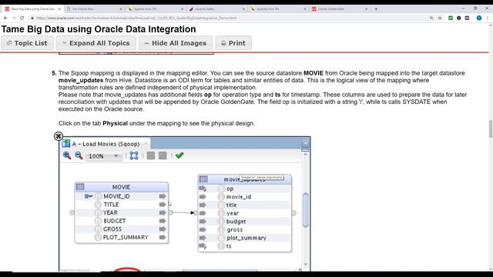The height and width of the screenshot is (277, 493).
Task: Click the mapping icon on Load Movies tab
Action: tap(66, 144)
